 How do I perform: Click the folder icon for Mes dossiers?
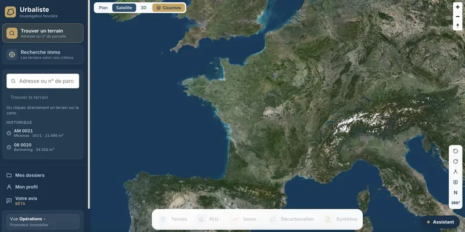(9, 175)
